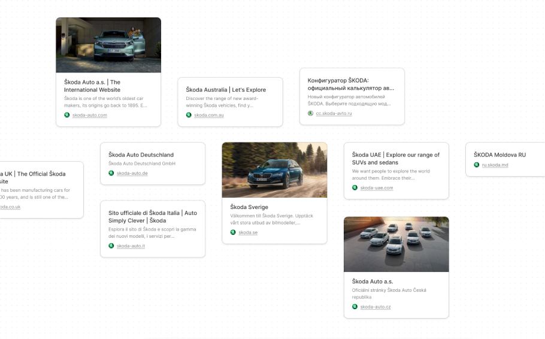The image size is (545, 339).
Task: Click 'UK | The Official Škoda' card title
Action: click(x=33, y=177)
